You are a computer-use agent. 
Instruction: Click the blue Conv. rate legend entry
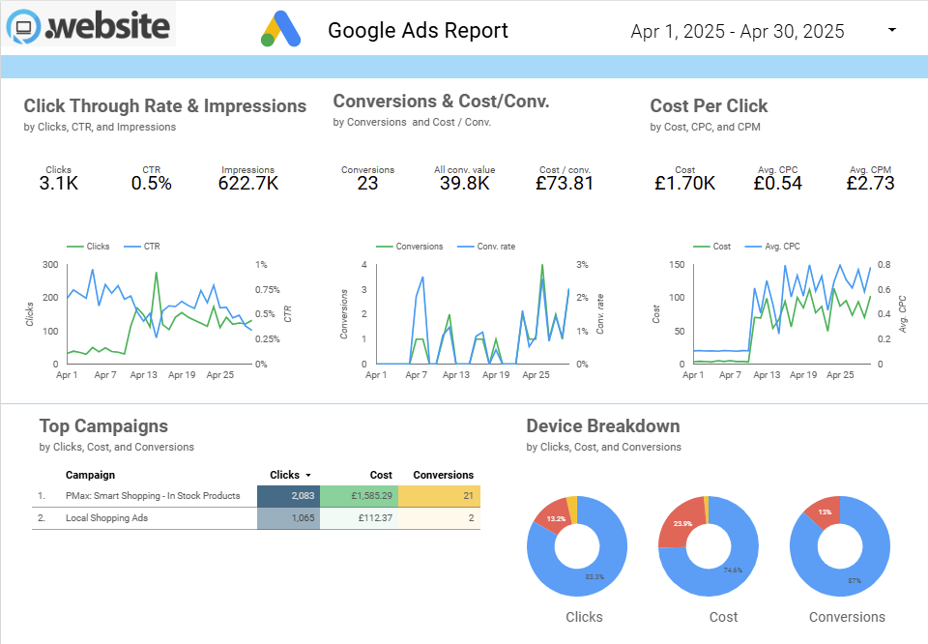tap(486, 247)
